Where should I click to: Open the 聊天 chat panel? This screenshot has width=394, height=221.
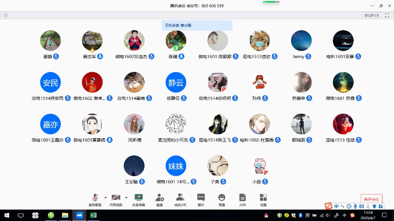tap(201, 199)
